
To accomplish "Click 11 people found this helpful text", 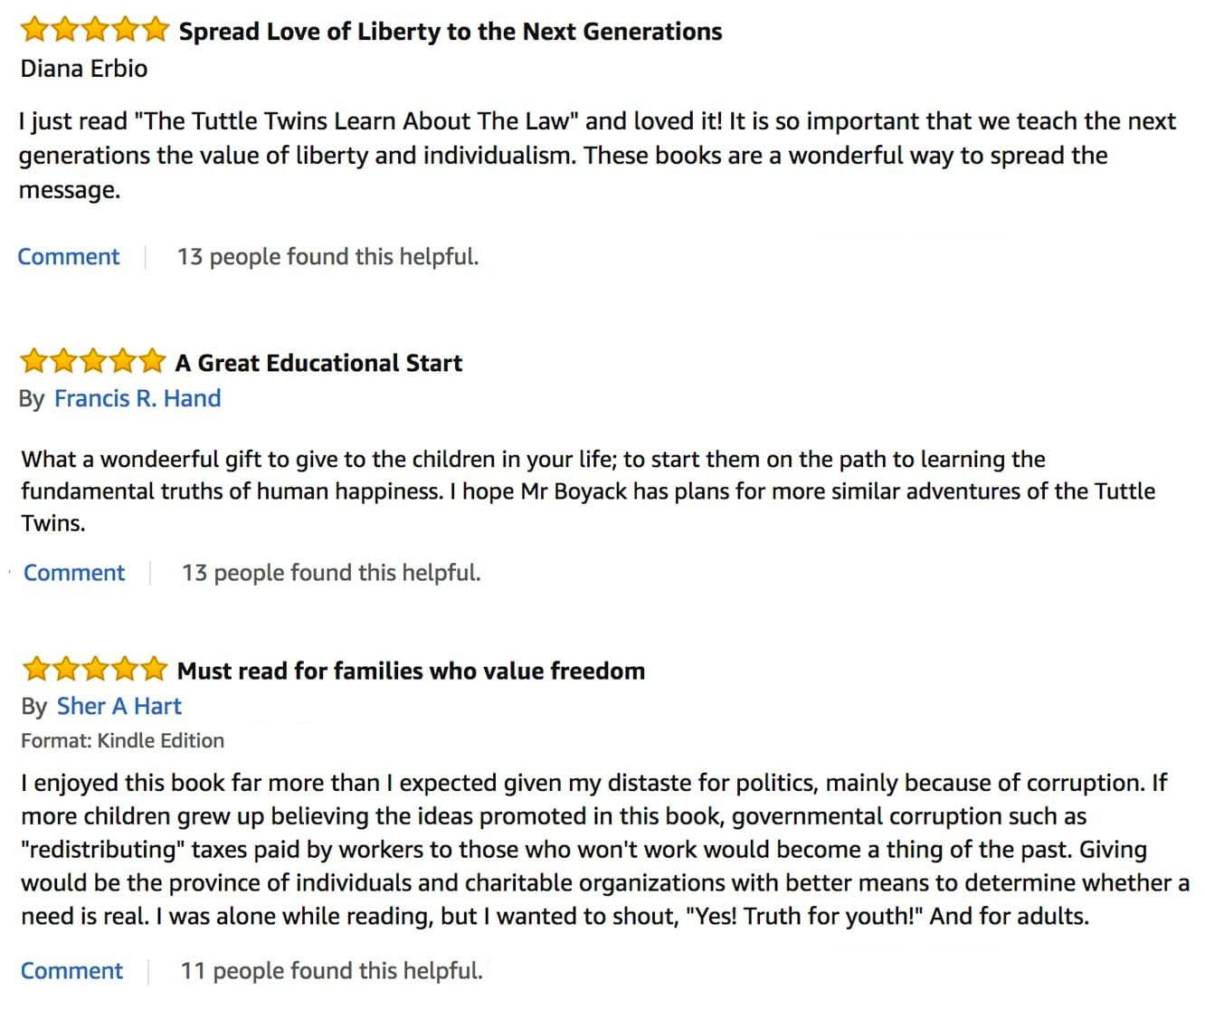I will [x=331, y=971].
